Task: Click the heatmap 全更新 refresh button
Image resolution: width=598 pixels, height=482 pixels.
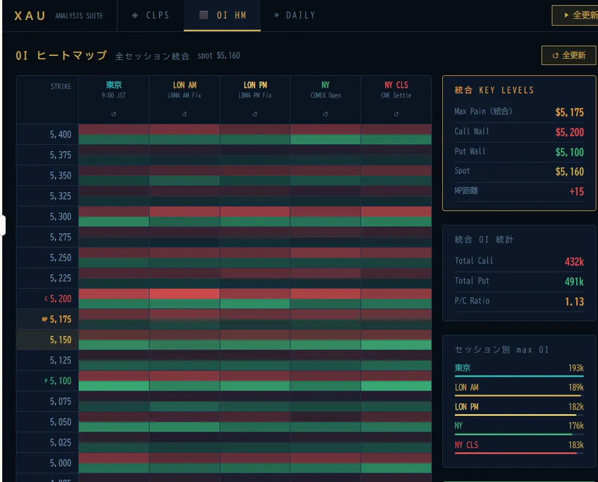Action: click(569, 55)
